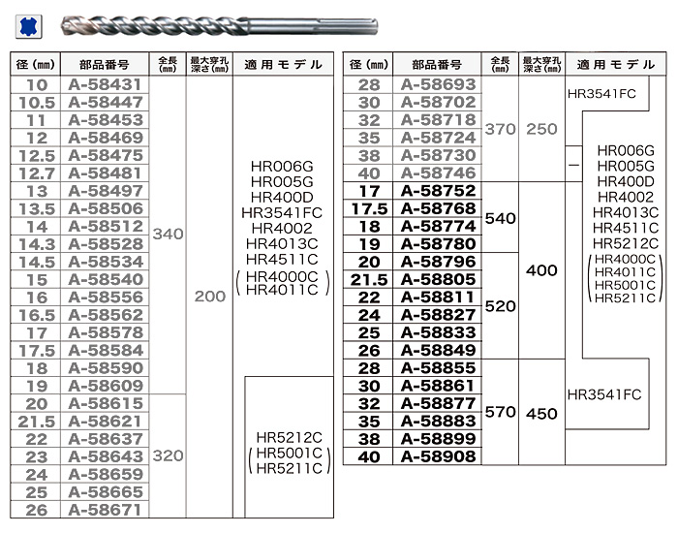678x533 pixels.
Task: Select part number A-58615
Action: [x=106, y=404]
